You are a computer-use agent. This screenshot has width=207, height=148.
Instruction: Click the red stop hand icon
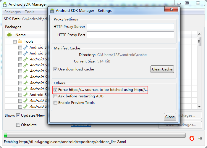(x=192, y=138)
